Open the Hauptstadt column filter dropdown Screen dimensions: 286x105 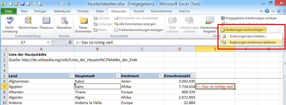tap(118, 76)
